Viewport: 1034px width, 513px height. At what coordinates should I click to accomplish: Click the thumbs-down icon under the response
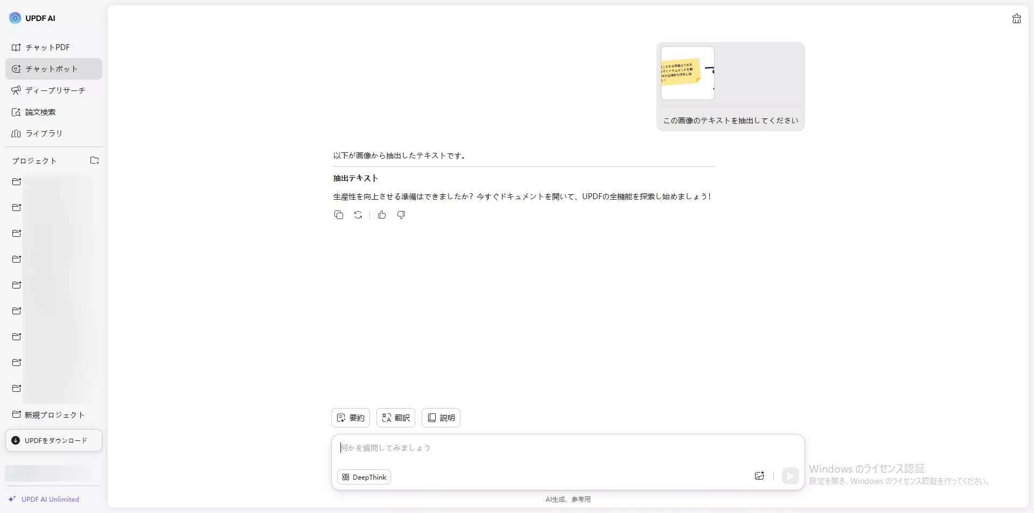point(401,215)
